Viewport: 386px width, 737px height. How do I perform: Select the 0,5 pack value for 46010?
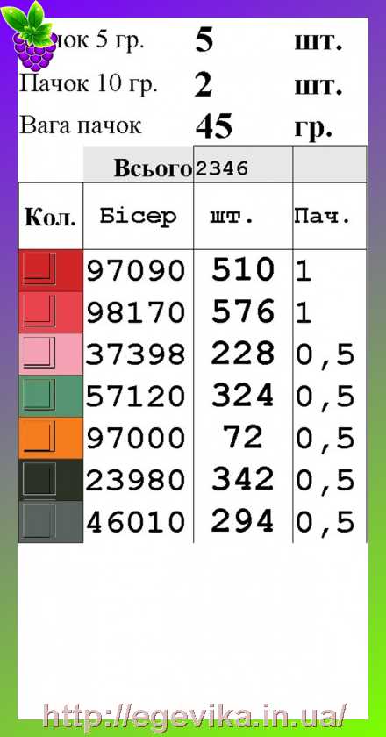[x=325, y=523]
